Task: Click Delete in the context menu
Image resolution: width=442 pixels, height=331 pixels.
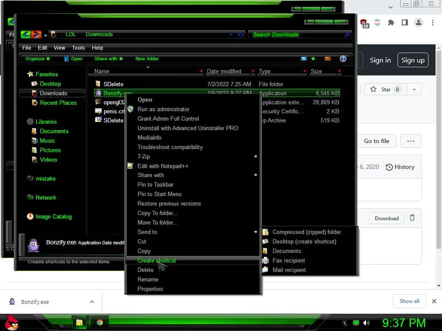Action: [145, 270]
